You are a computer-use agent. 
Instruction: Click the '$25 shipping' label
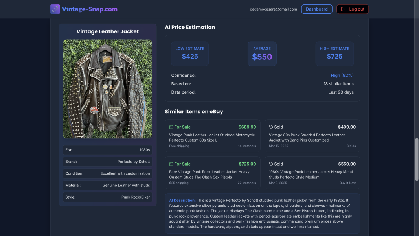click(179, 183)
